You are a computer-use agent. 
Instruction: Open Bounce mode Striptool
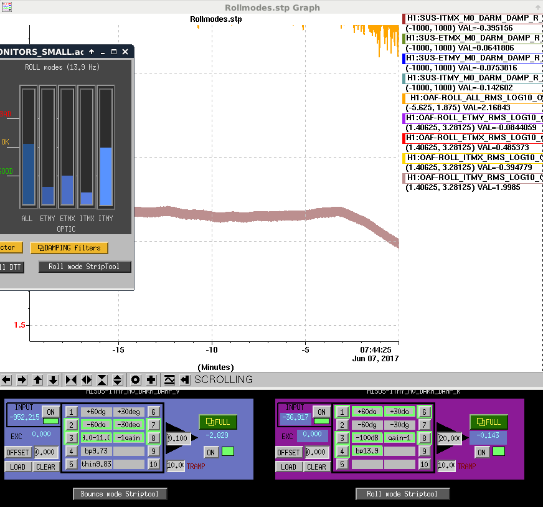(120, 494)
